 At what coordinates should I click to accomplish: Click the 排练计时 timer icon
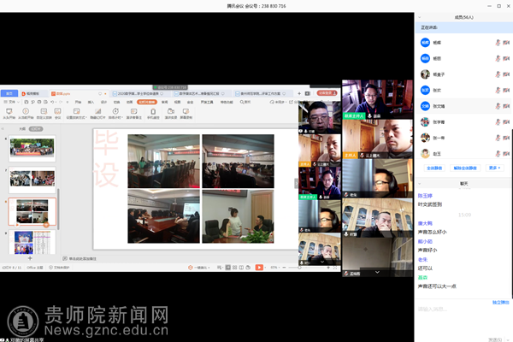115,110
